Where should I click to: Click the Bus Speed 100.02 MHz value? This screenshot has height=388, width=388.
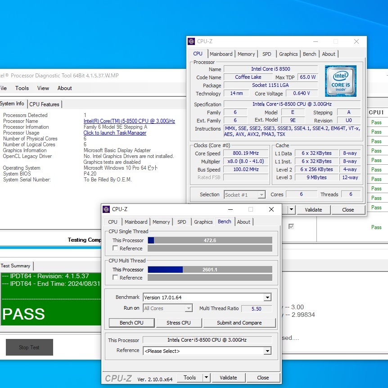point(246,170)
